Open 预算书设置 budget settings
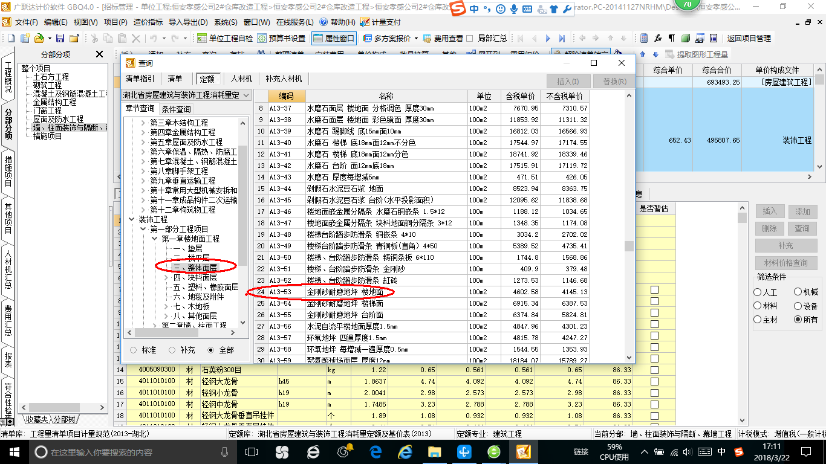826x464 pixels. pos(281,38)
